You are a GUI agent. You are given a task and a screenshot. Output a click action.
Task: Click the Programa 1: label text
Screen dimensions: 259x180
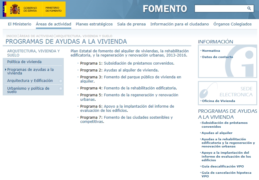tap(92, 63)
